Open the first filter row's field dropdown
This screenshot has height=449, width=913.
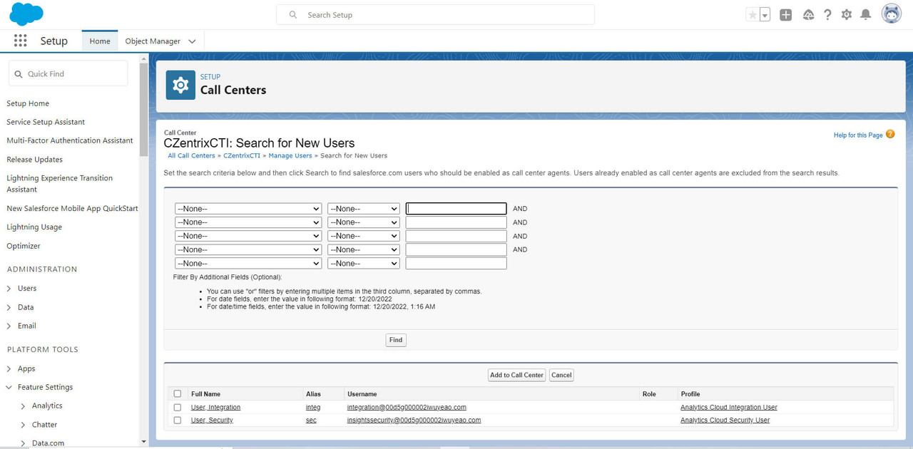[x=248, y=209]
